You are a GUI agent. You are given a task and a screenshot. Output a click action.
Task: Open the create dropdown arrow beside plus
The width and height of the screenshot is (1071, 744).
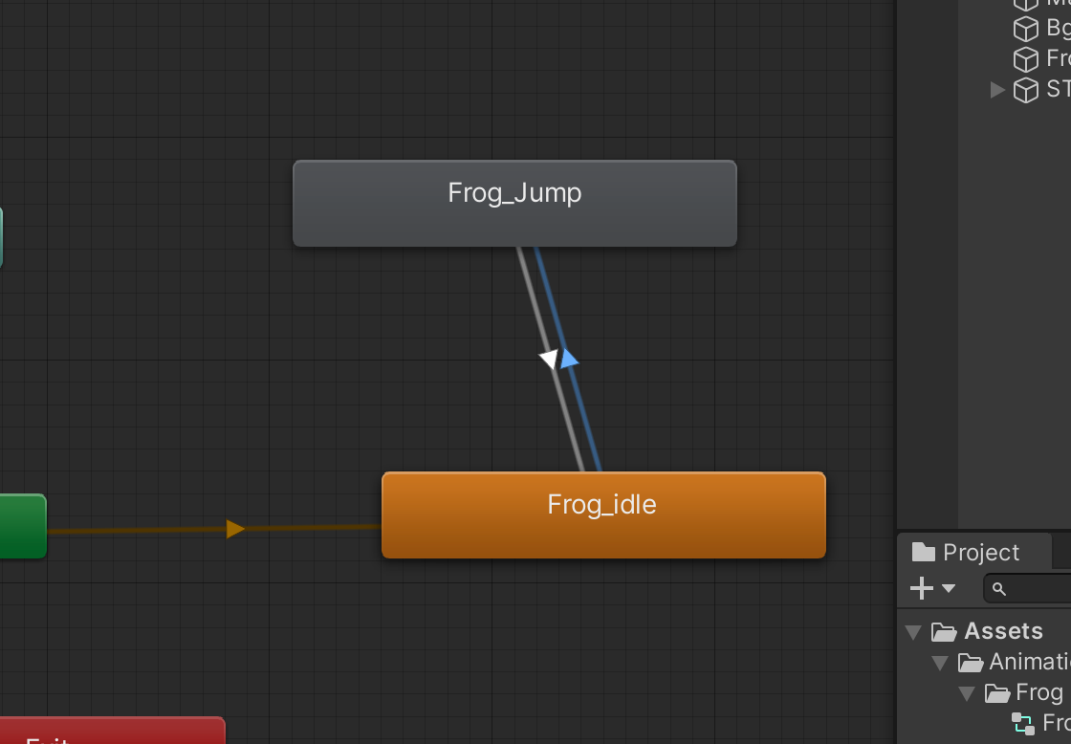tap(948, 588)
